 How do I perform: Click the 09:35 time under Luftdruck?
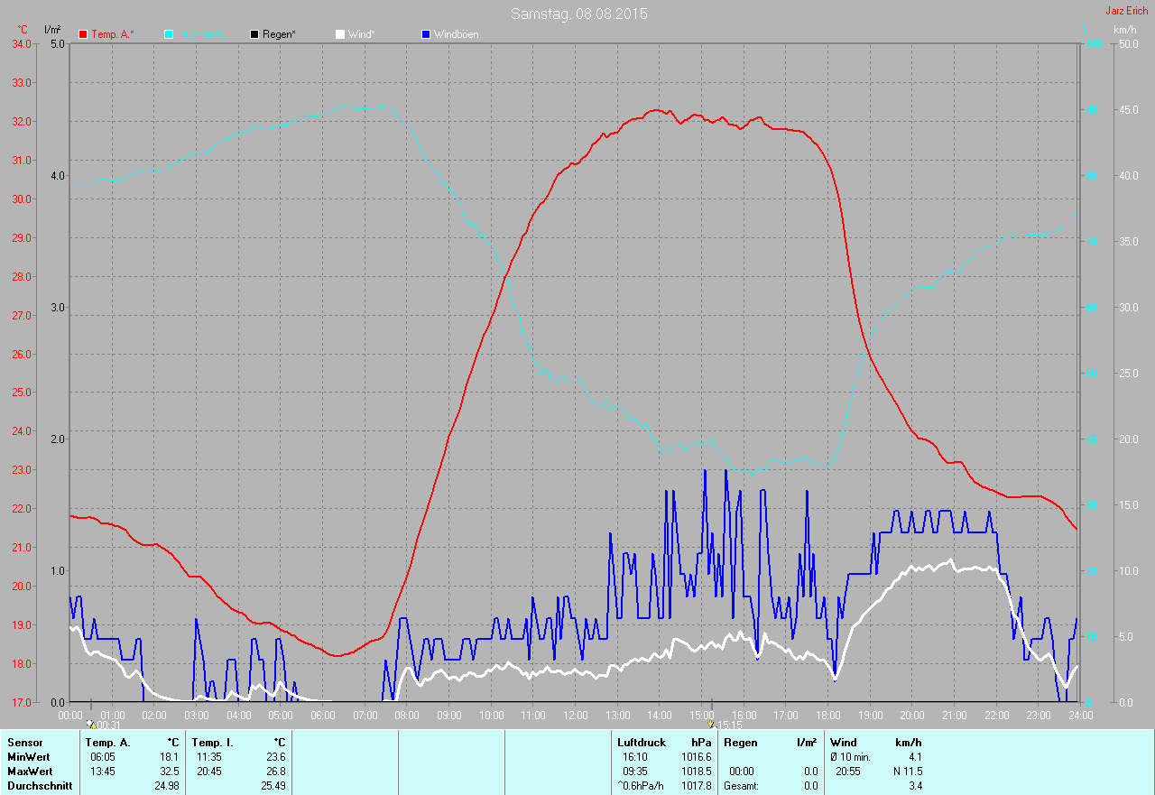pos(635,772)
